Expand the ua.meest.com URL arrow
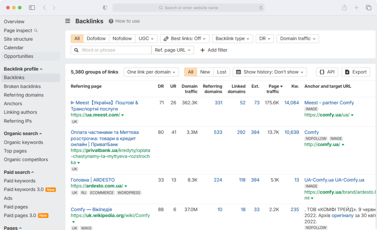This screenshot has width=377, height=230. [x=123, y=115]
